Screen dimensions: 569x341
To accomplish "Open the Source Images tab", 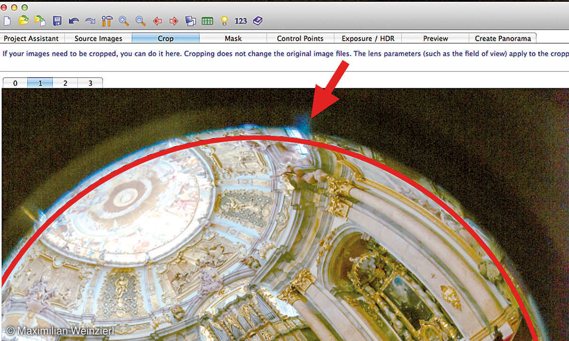I will pos(98,38).
